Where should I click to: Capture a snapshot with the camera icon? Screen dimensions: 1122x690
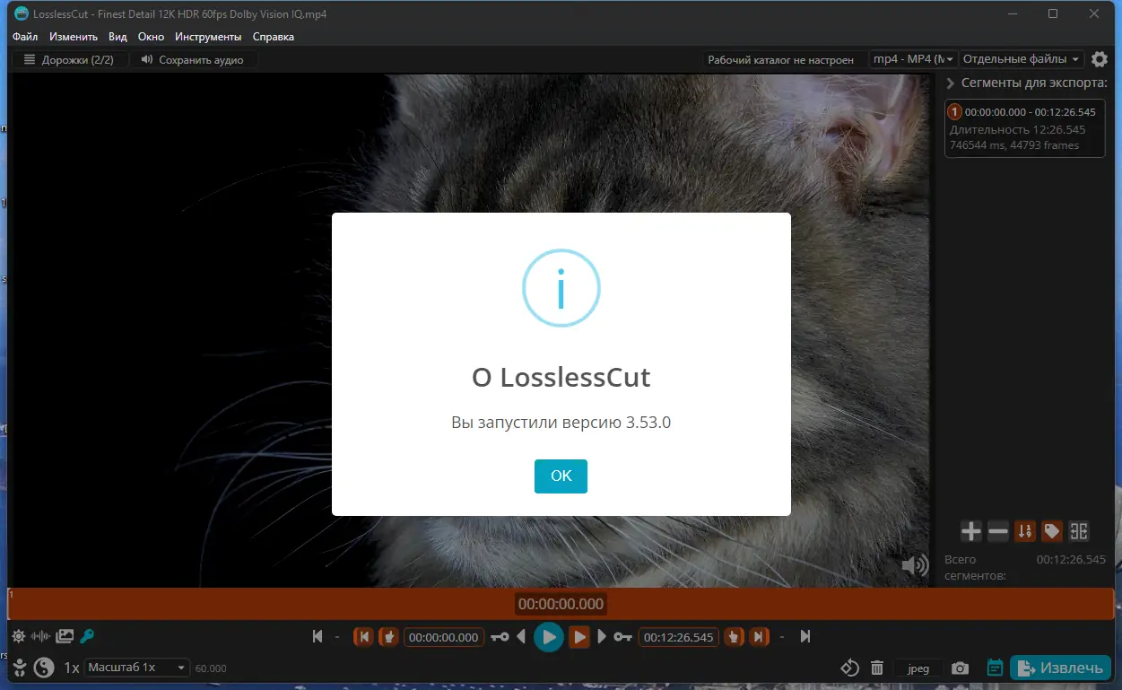961,668
